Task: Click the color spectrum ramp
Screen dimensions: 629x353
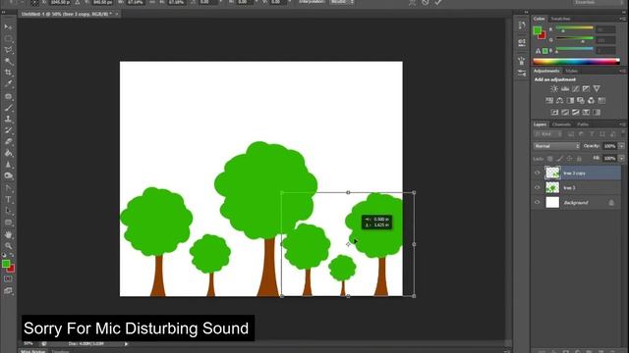Action: point(576,61)
